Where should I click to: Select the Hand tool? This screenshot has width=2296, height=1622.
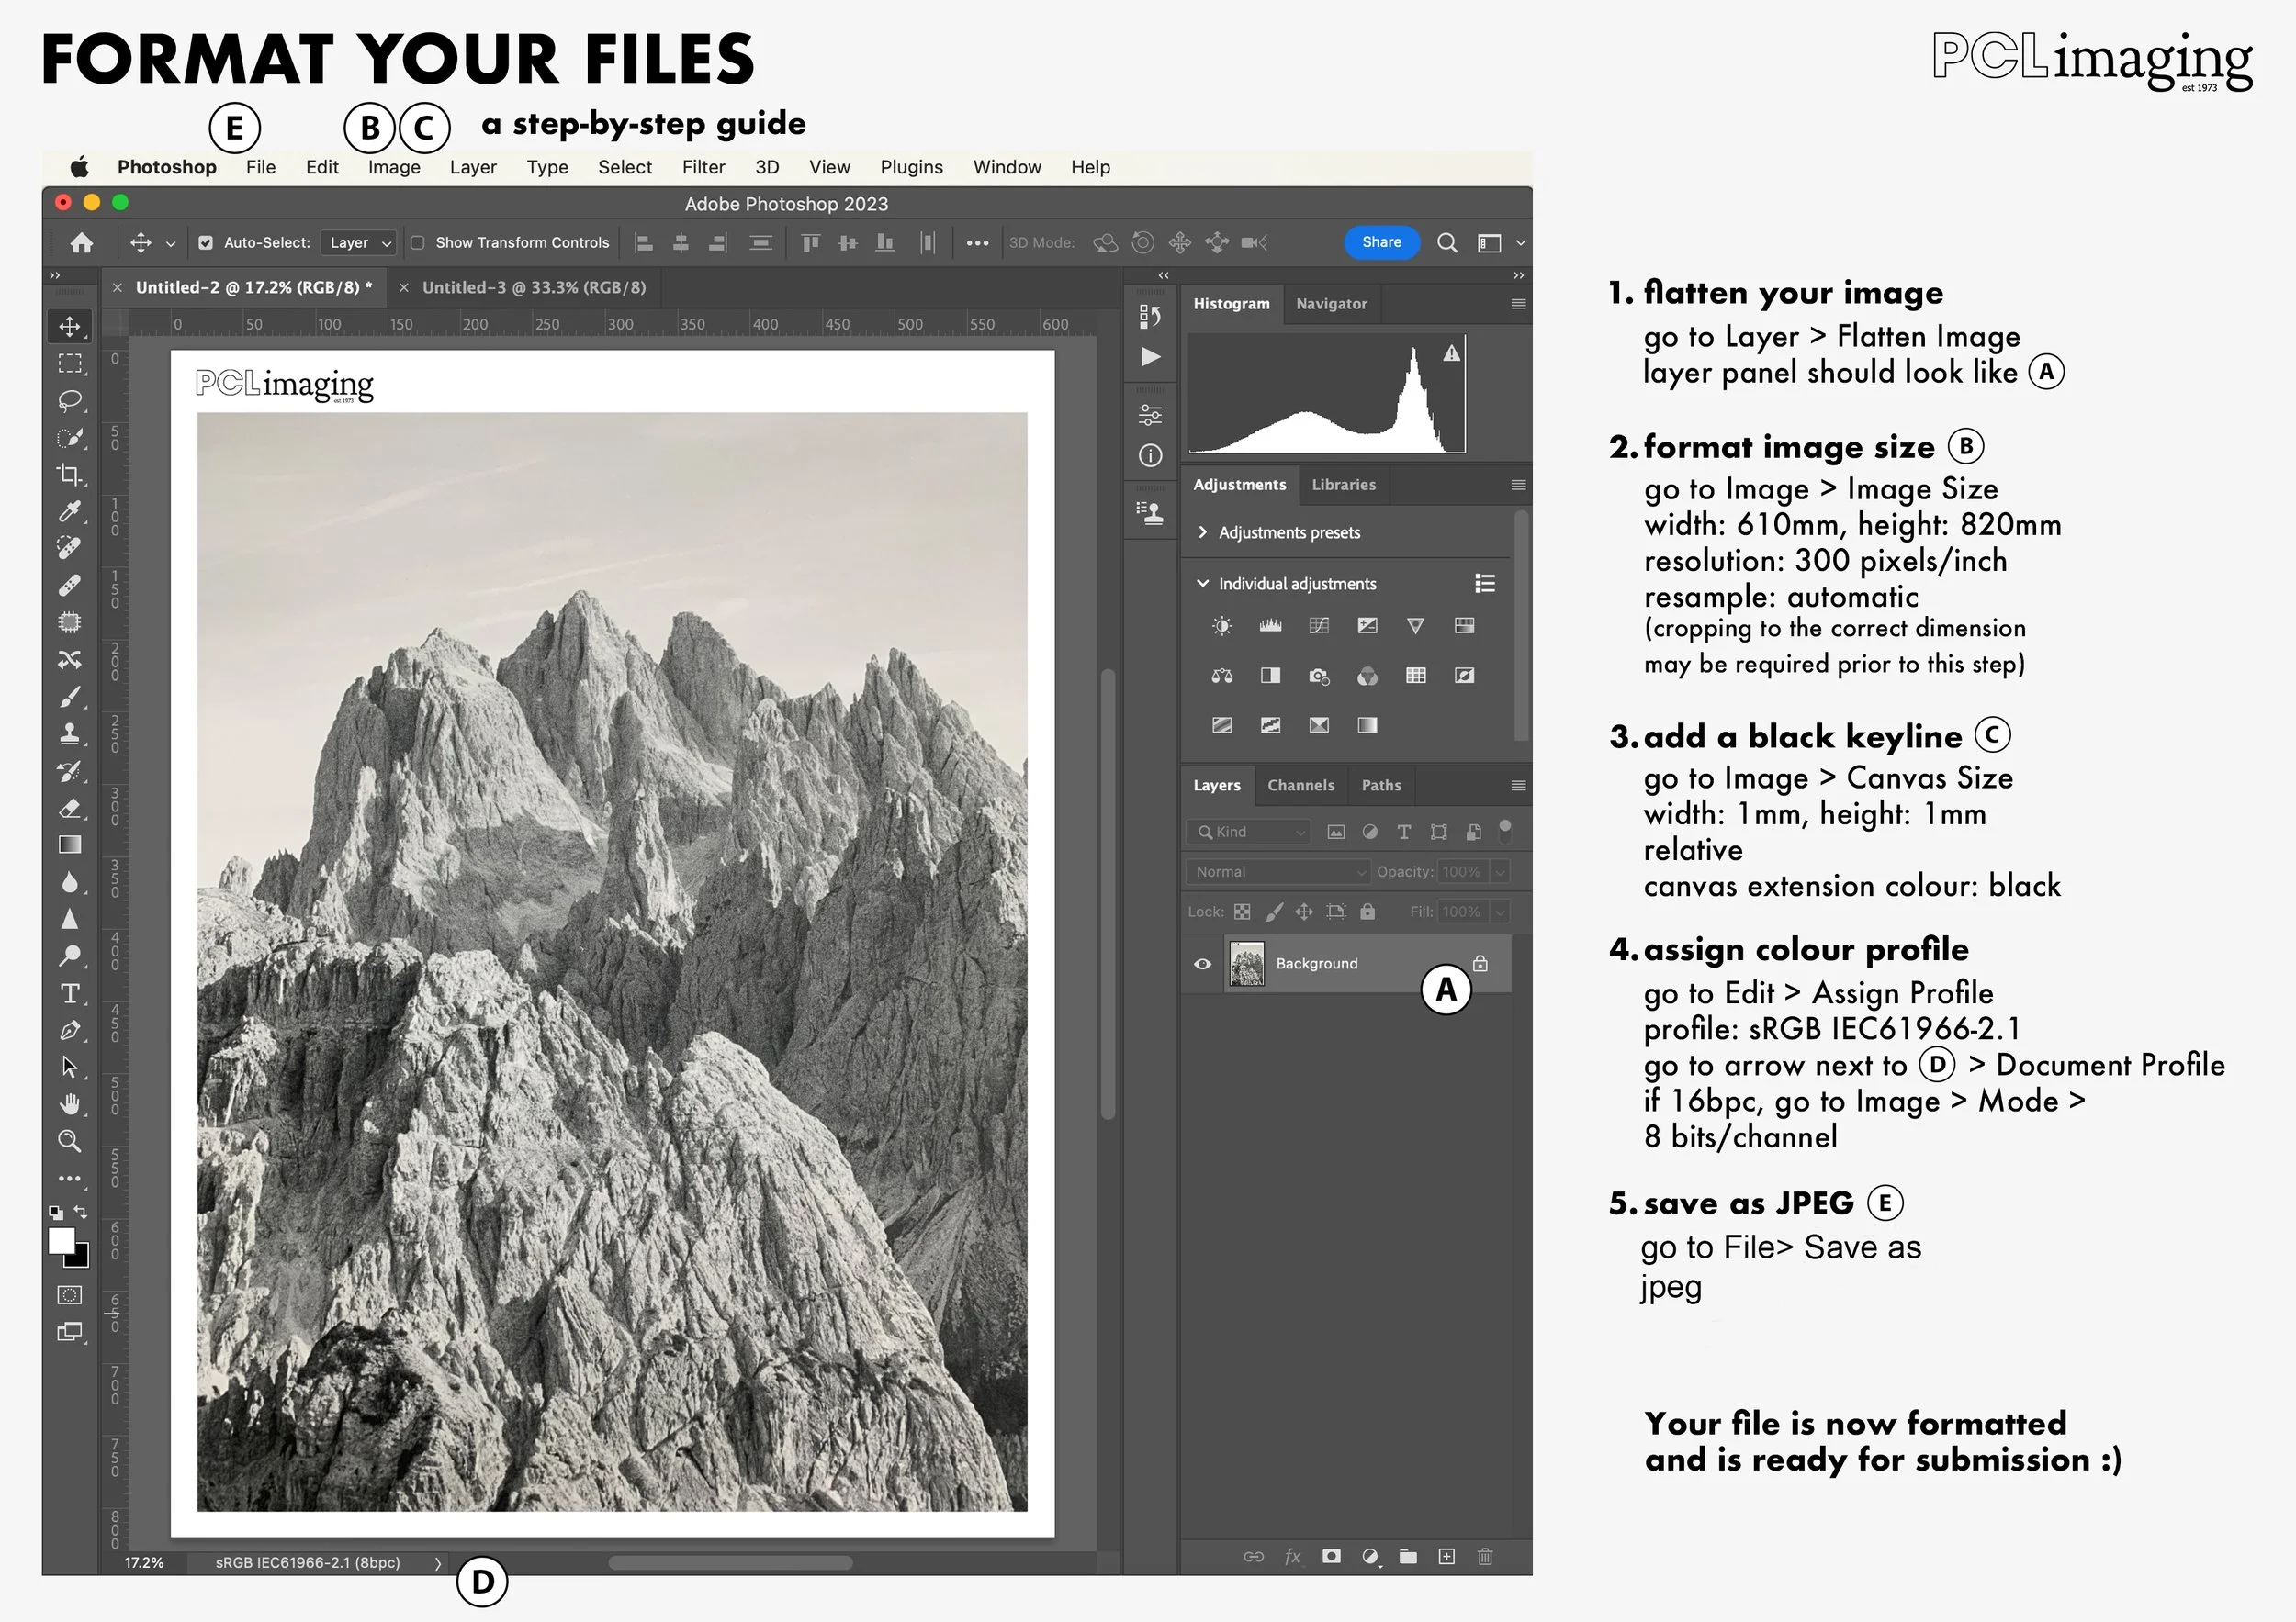69,1104
